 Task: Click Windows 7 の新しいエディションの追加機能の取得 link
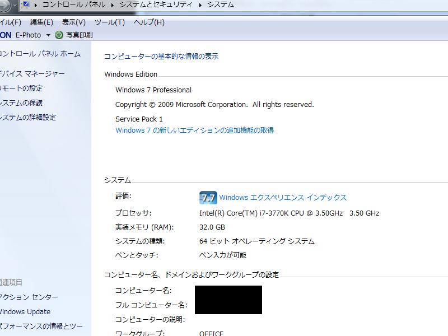click(x=194, y=130)
